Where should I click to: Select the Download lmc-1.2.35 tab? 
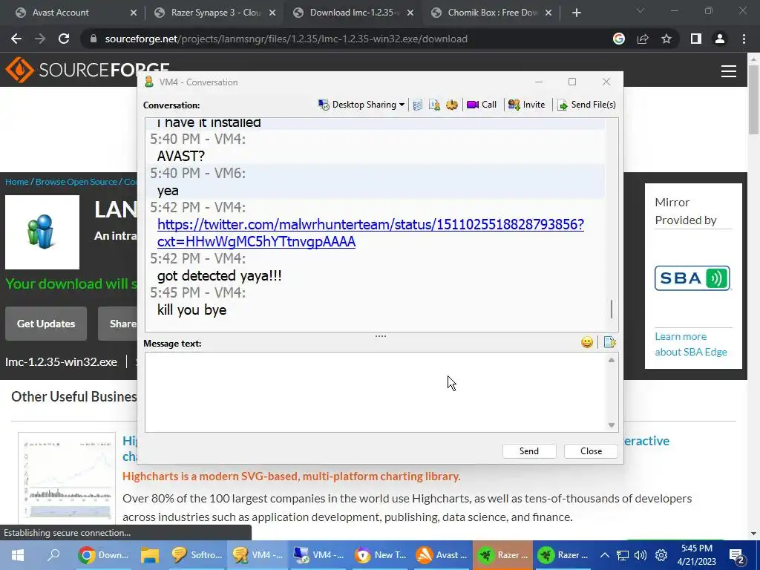354,13
